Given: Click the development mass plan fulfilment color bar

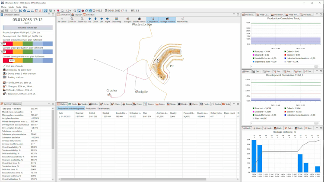Looking at the screenshot, I should [x=28, y=60].
